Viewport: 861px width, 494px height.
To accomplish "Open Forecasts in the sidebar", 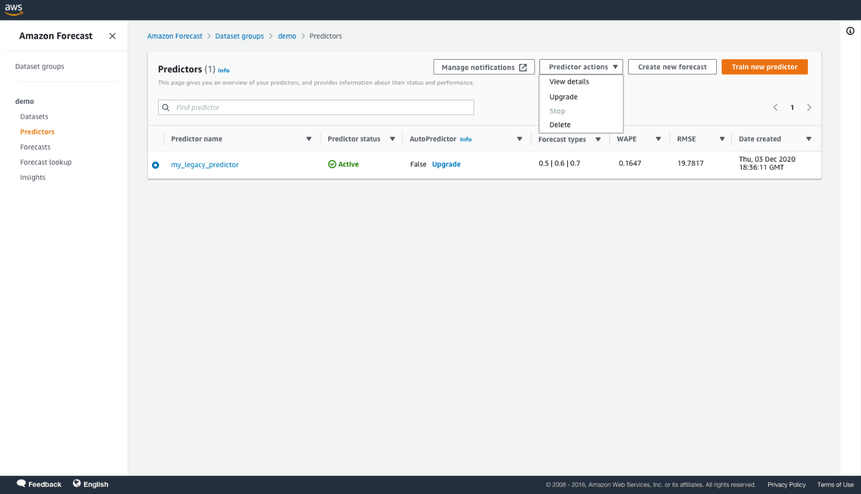I will click(x=35, y=147).
